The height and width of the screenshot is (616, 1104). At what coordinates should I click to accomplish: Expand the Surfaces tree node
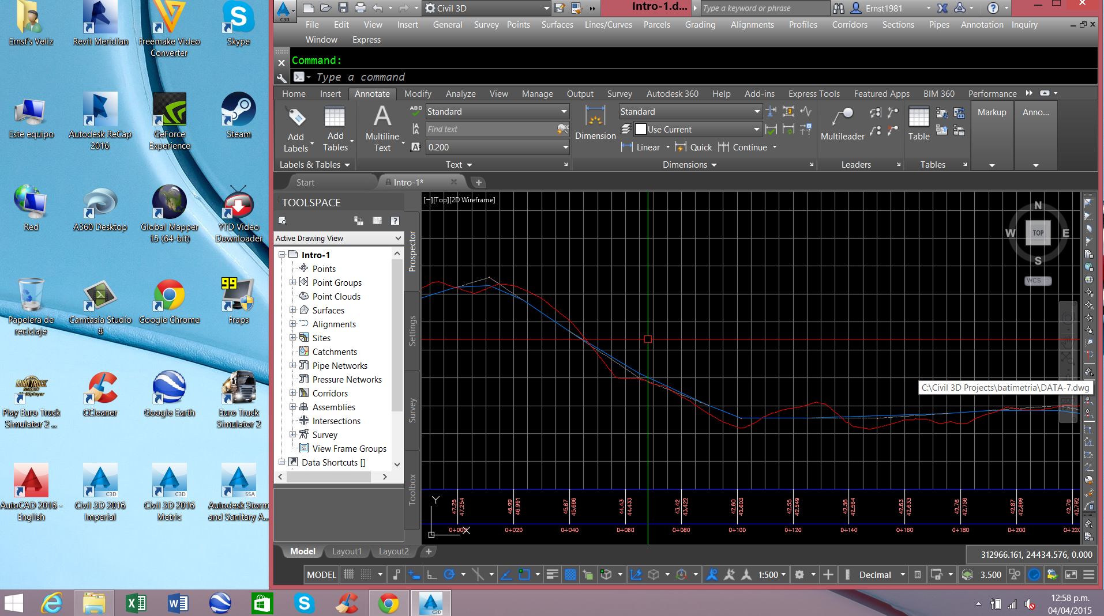point(292,310)
